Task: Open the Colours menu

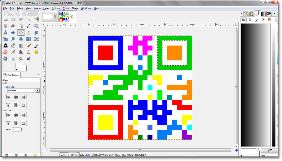Action: (56, 8)
